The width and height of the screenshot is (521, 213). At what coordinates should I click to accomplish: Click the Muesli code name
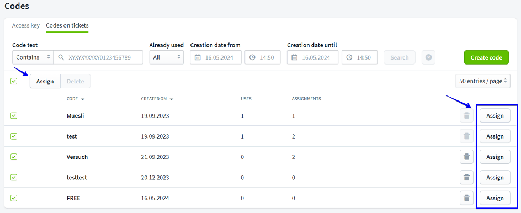(75, 116)
